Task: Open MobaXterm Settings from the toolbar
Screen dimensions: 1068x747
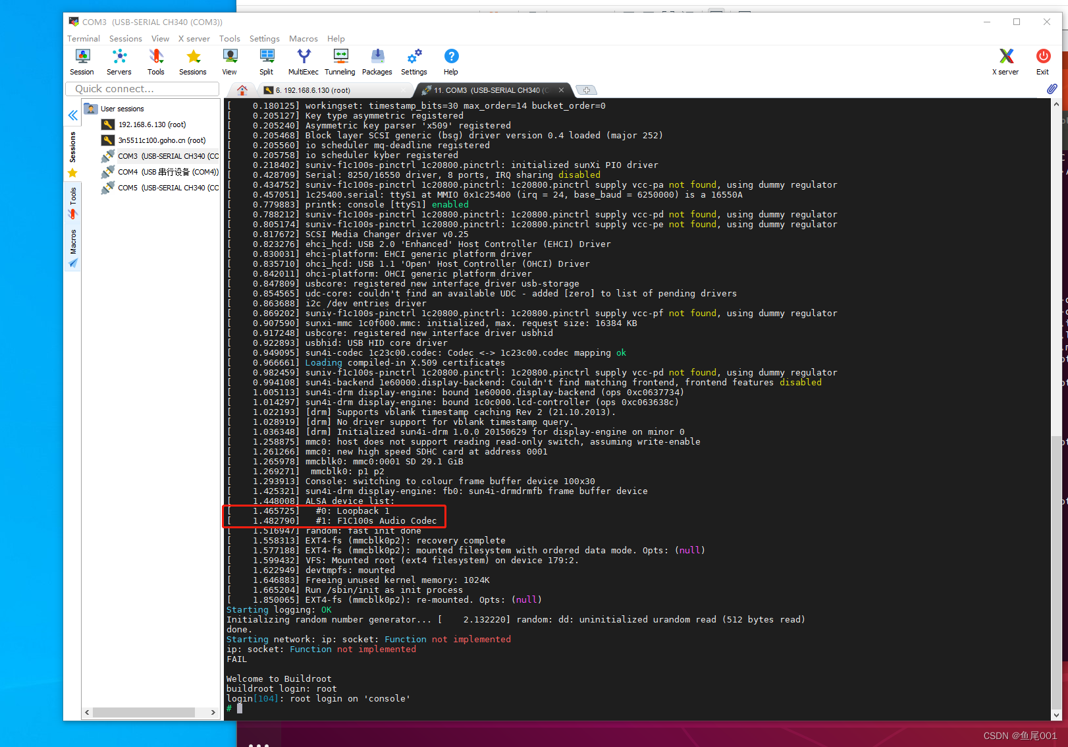Action: 414,61
